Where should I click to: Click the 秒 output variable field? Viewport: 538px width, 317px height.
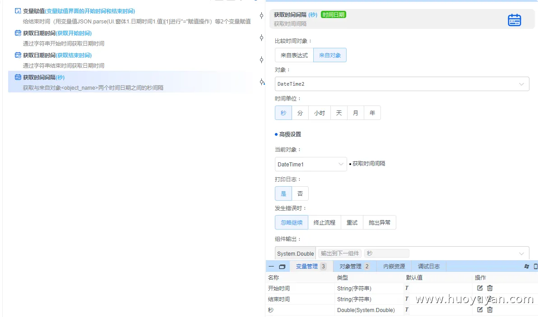[386, 253]
